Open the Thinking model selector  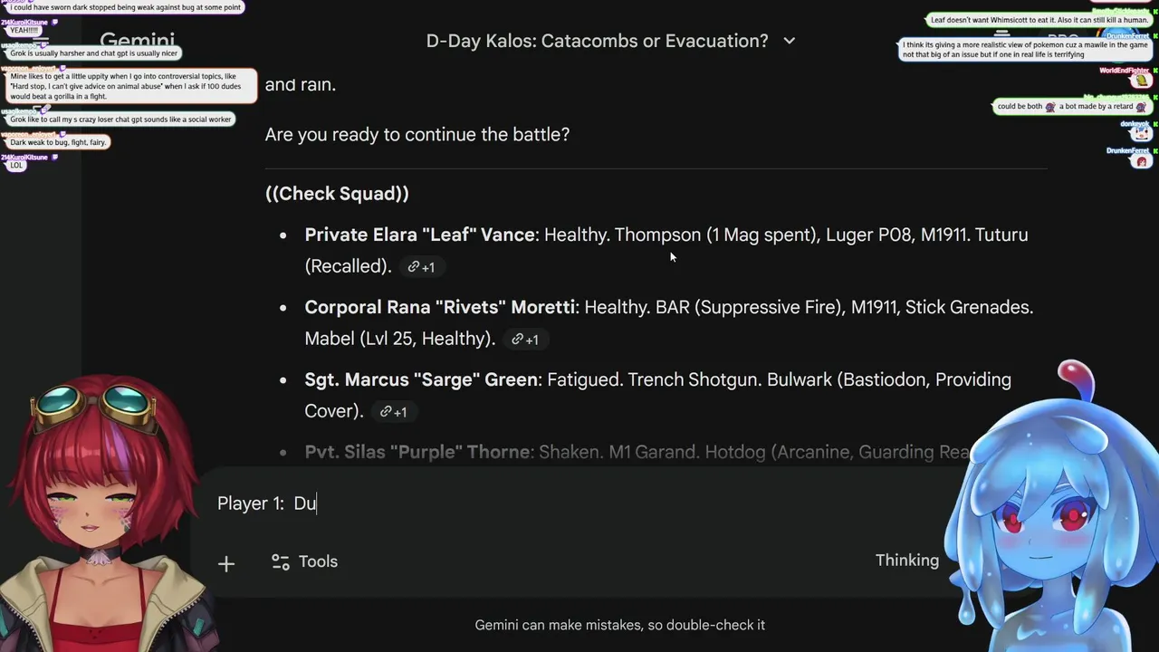(906, 561)
